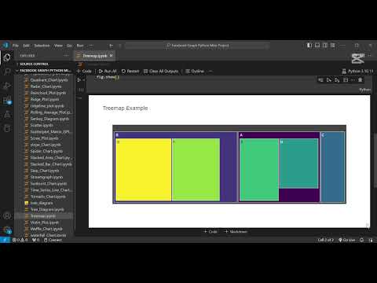Screen dimensions: 377x283
Task: Delete the cell with trash icon
Action: 361,80
